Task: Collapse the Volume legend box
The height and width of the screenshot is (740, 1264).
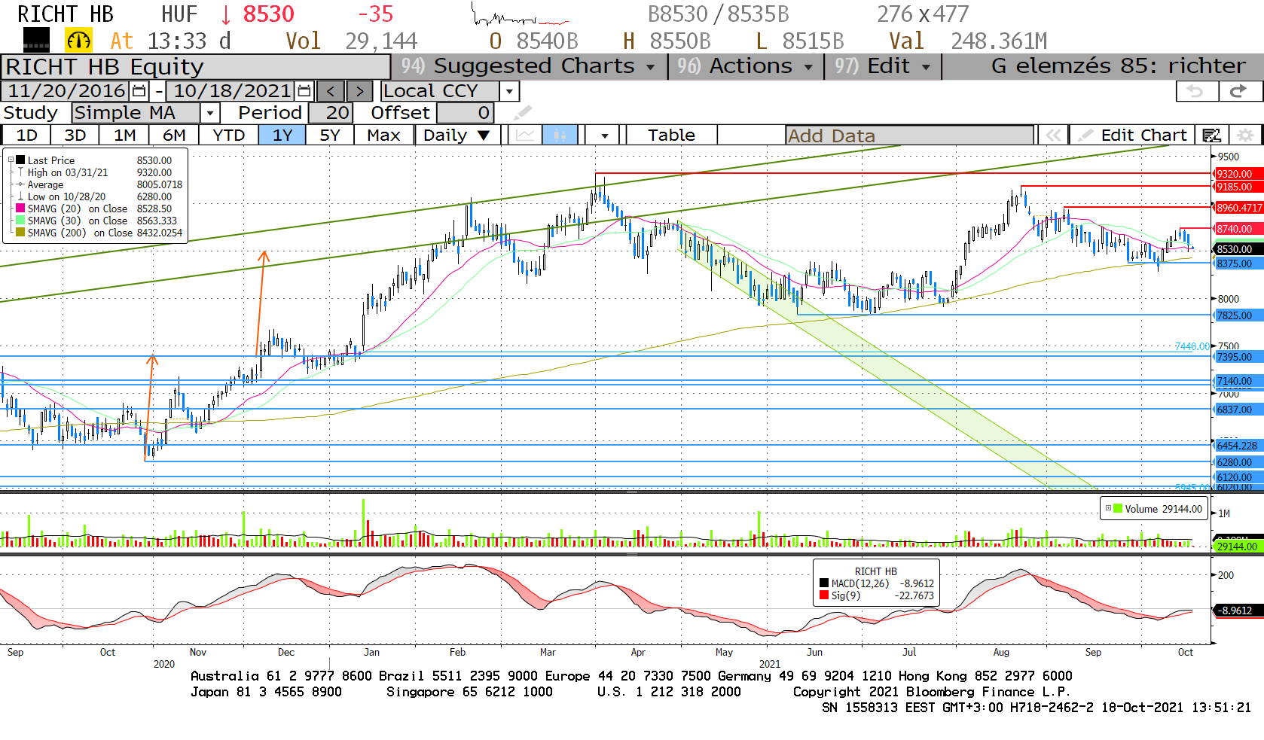Action: pos(1108,508)
